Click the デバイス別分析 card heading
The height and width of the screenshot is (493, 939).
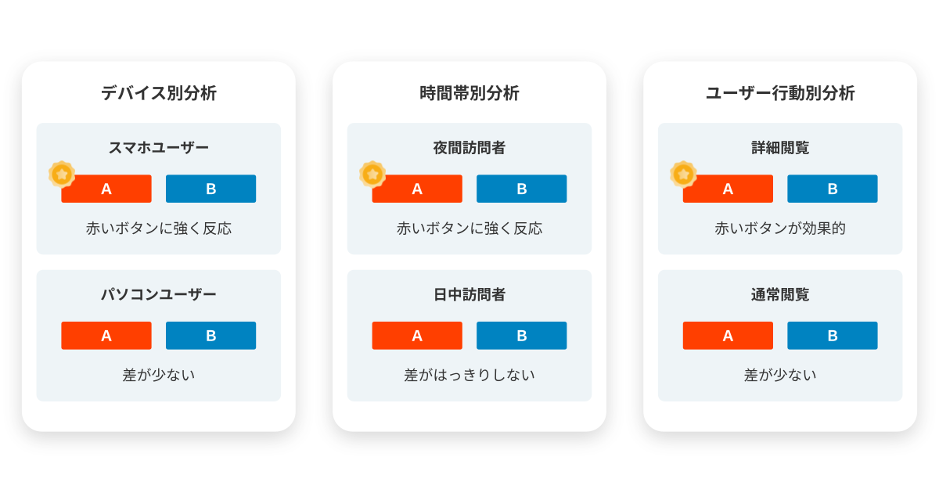(159, 93)
